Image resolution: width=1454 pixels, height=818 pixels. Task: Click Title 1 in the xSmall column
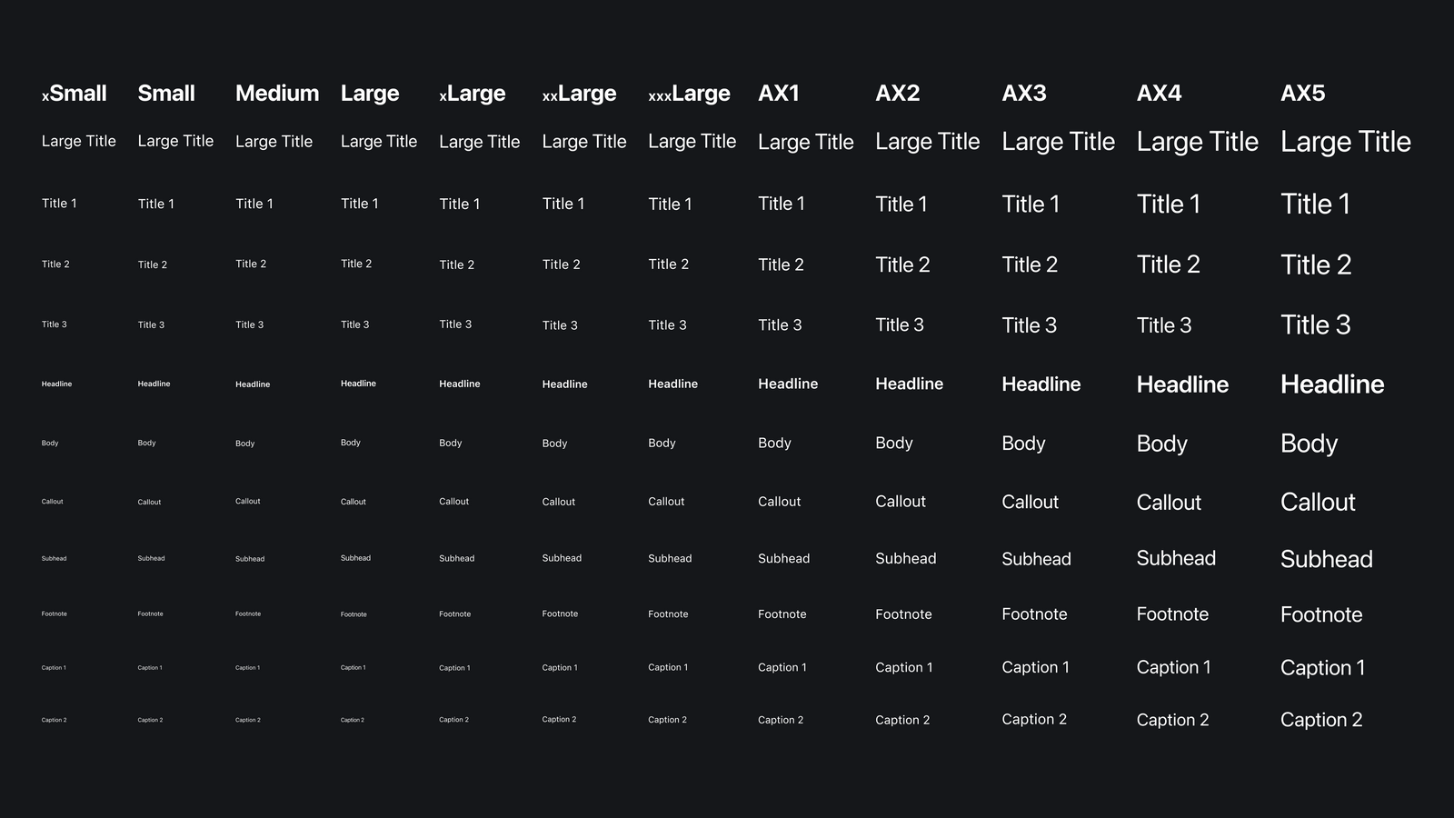click(59, 204)
